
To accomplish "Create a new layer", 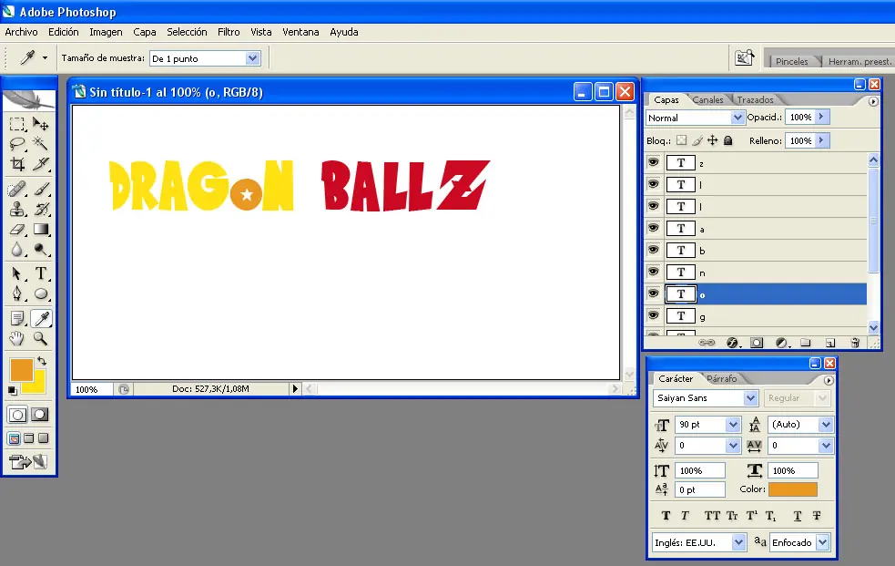I will (x=830, y=343).
